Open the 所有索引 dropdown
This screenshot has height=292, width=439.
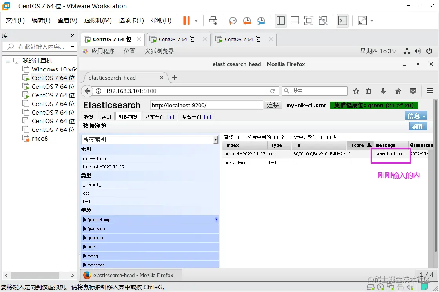pos(149,139)
